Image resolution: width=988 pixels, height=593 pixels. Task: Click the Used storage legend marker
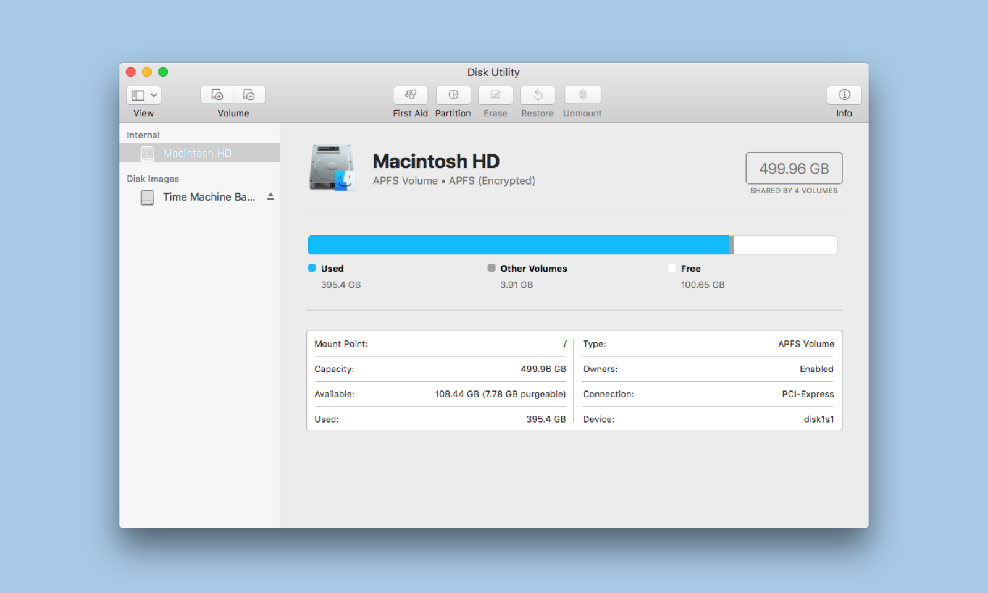coord(311,267)
